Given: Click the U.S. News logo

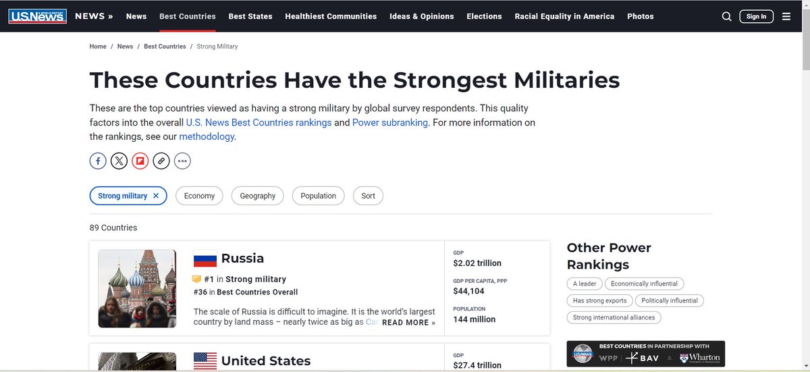Looking at the screenshot, I should (38, 16).
